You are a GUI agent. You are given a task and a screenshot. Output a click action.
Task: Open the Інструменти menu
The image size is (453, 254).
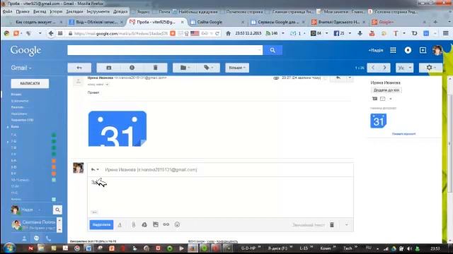click(98, 11)
